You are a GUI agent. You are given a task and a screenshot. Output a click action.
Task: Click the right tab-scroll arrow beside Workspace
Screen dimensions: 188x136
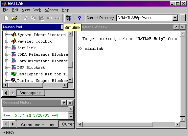13,93
